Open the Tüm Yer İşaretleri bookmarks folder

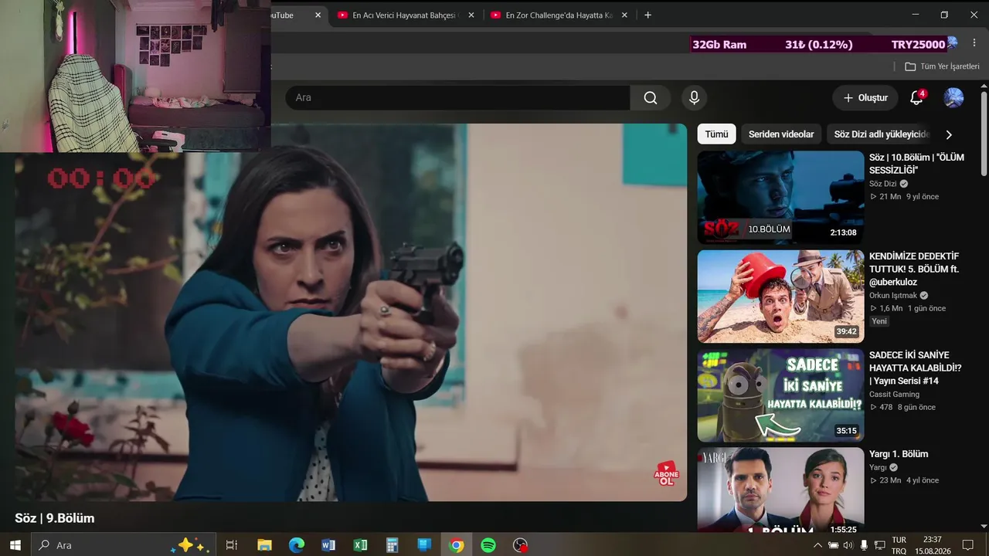pos(942,66)
